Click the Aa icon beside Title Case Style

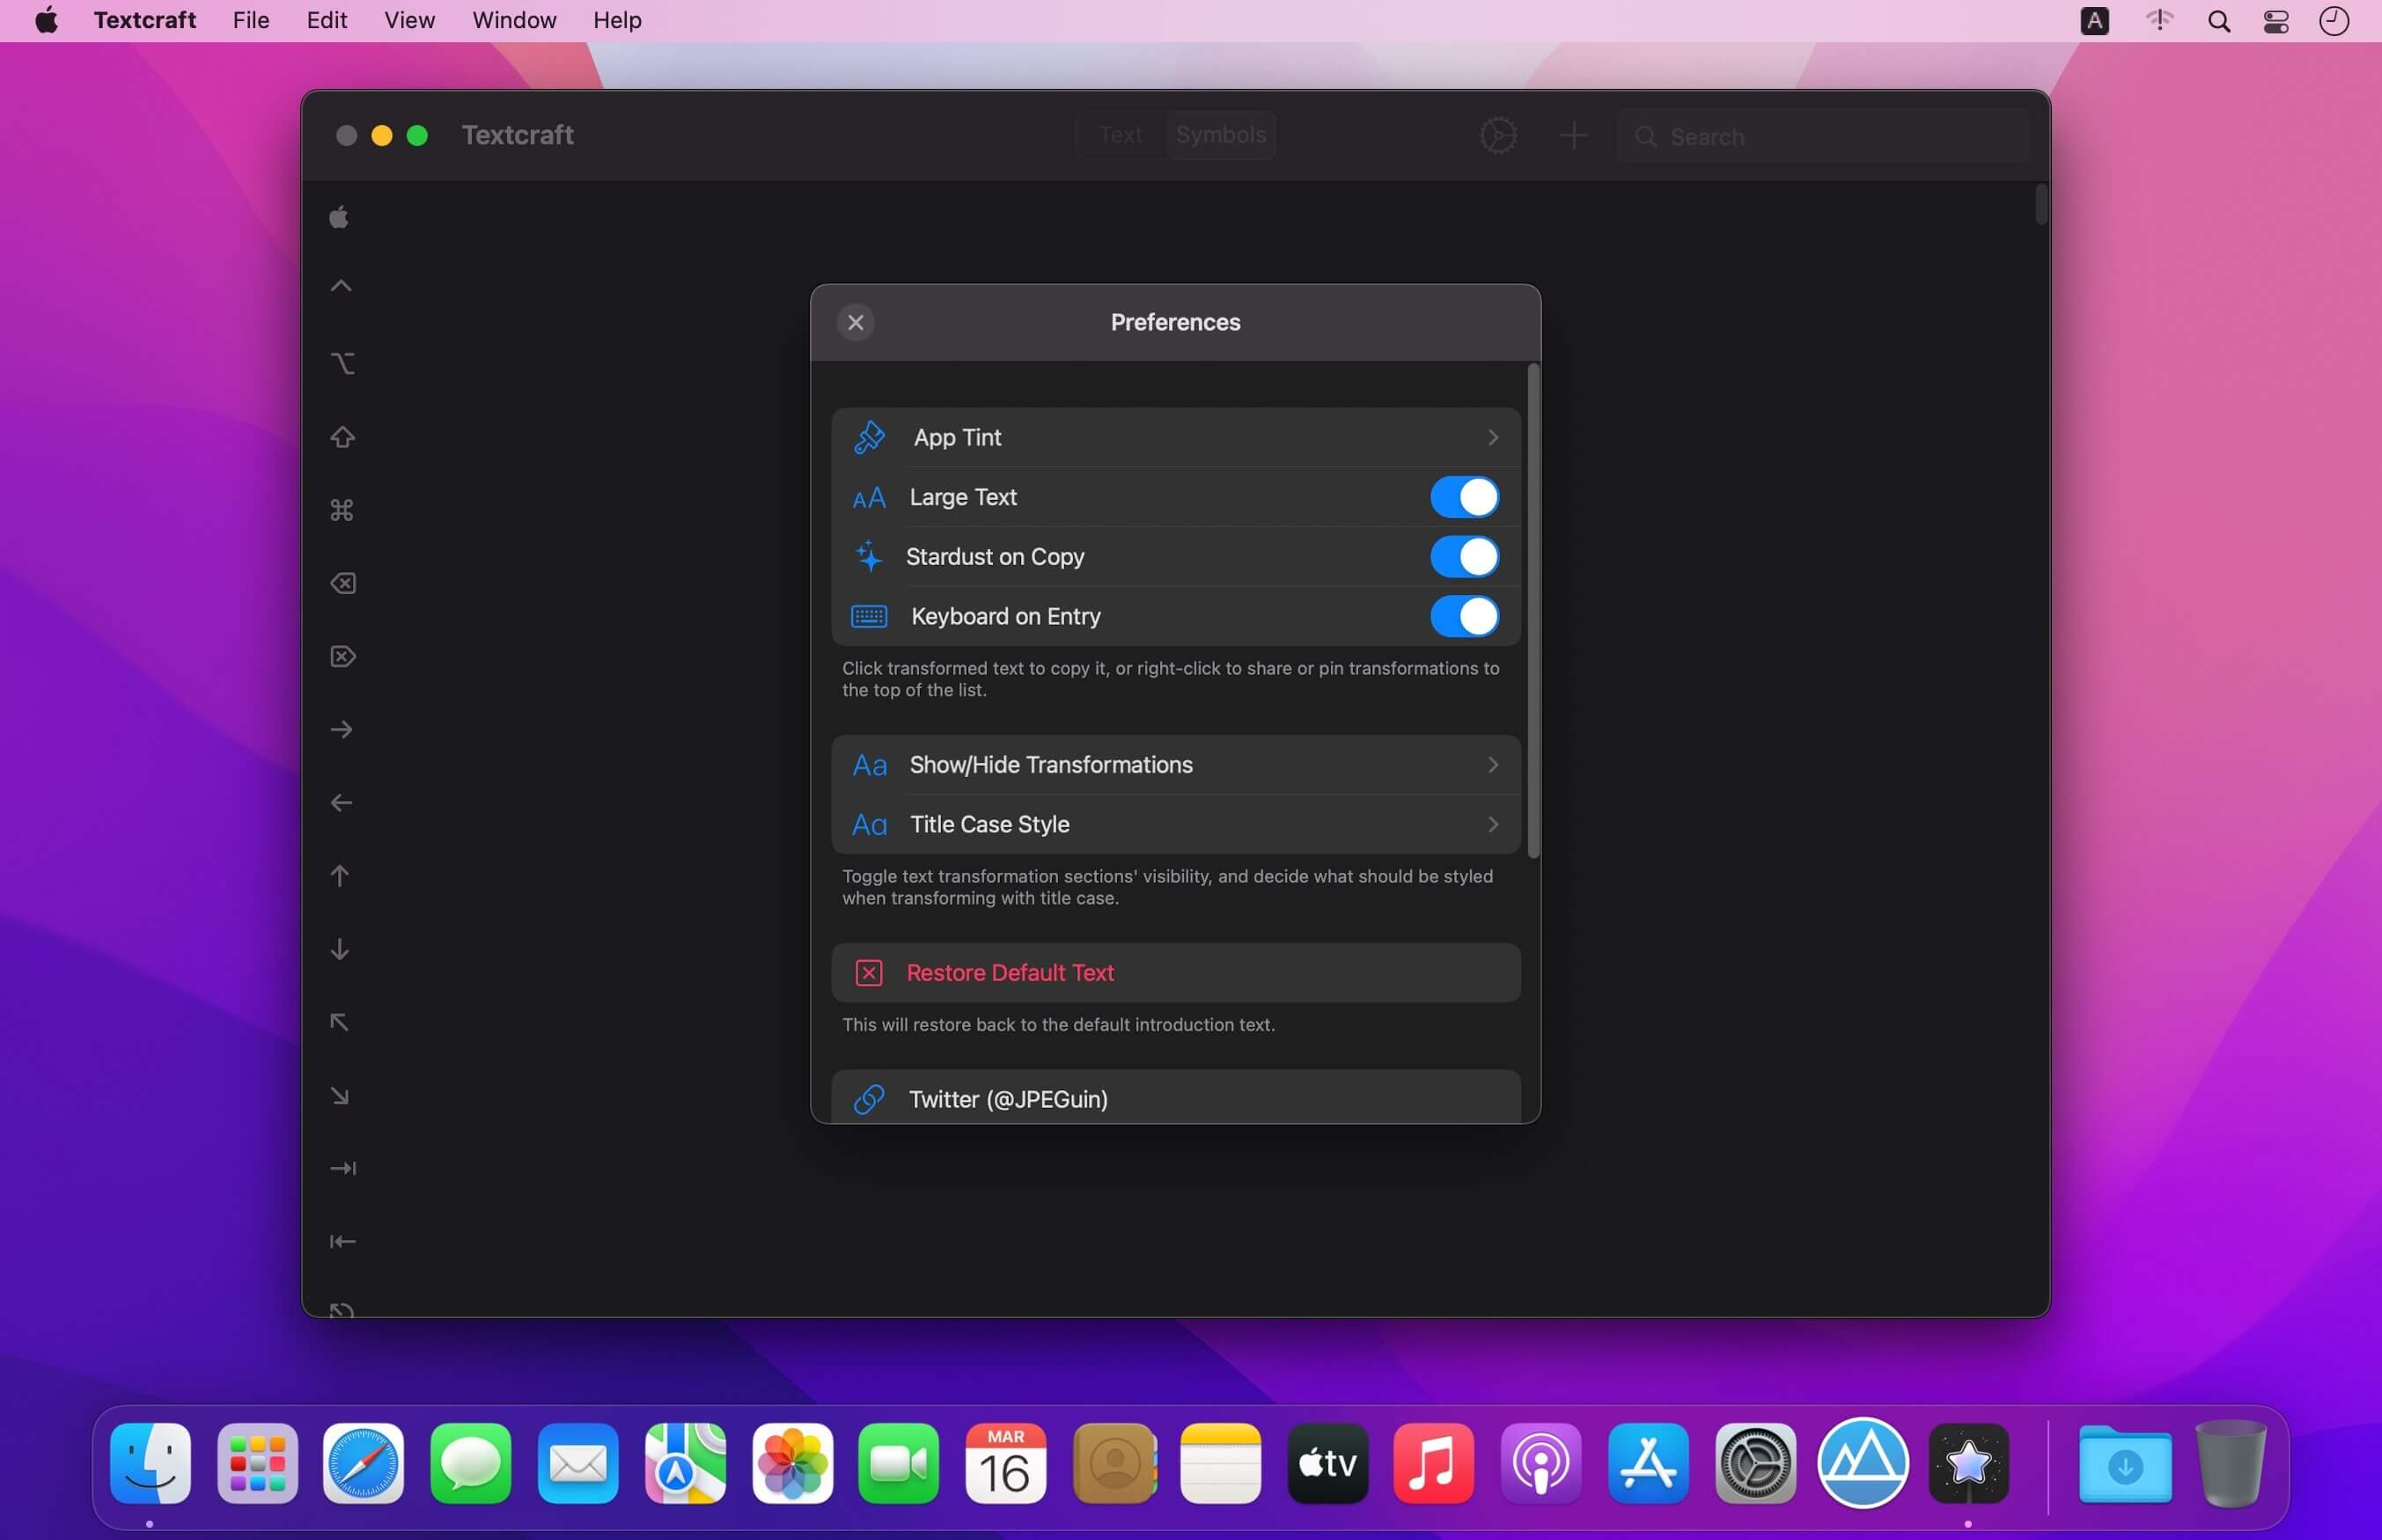[x=869, y=824]
